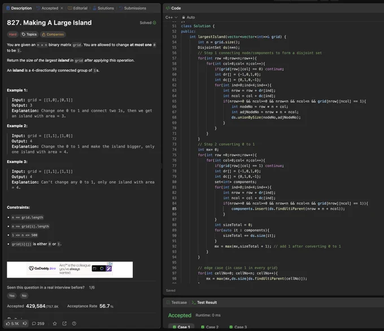Click the Hard difficulty tag

(x=12, y=34)
